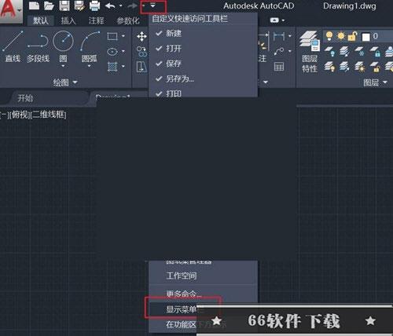Image resolution: width=393 pixels, height=336 pixels.
Task: Switch to the 参数化 ribbon tab
Action: (x=128, y=20)
